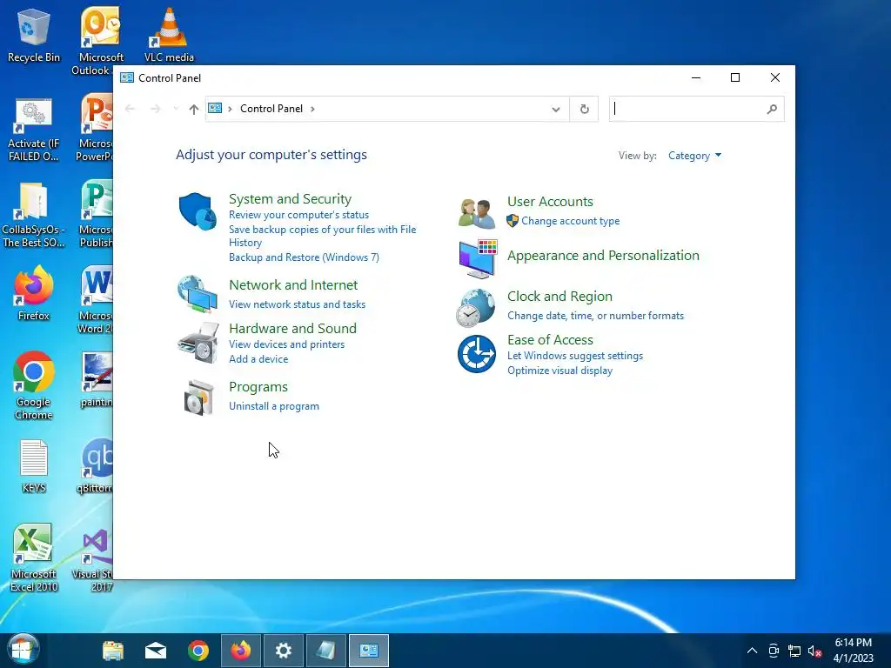Screen dimensions: 891x668
Task: Open the Network and Internet category link
Action: click(x=292, y=284)
